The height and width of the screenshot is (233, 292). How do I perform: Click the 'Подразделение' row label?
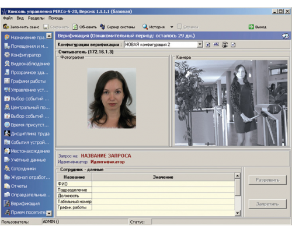(74, 190)
